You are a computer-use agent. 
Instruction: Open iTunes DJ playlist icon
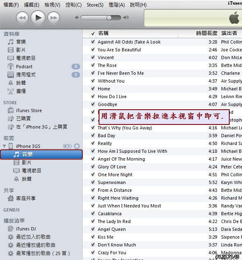click(x=11, y=229)
